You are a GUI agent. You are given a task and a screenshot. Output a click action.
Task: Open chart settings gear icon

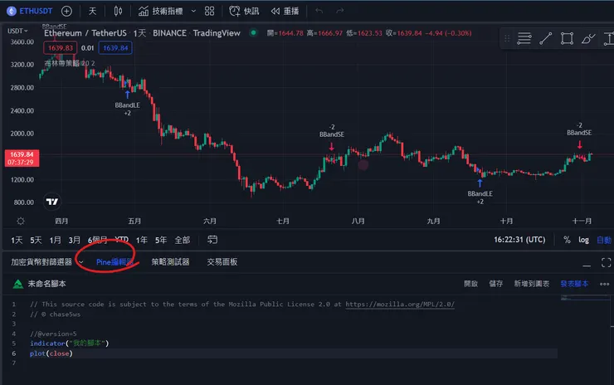21,221
